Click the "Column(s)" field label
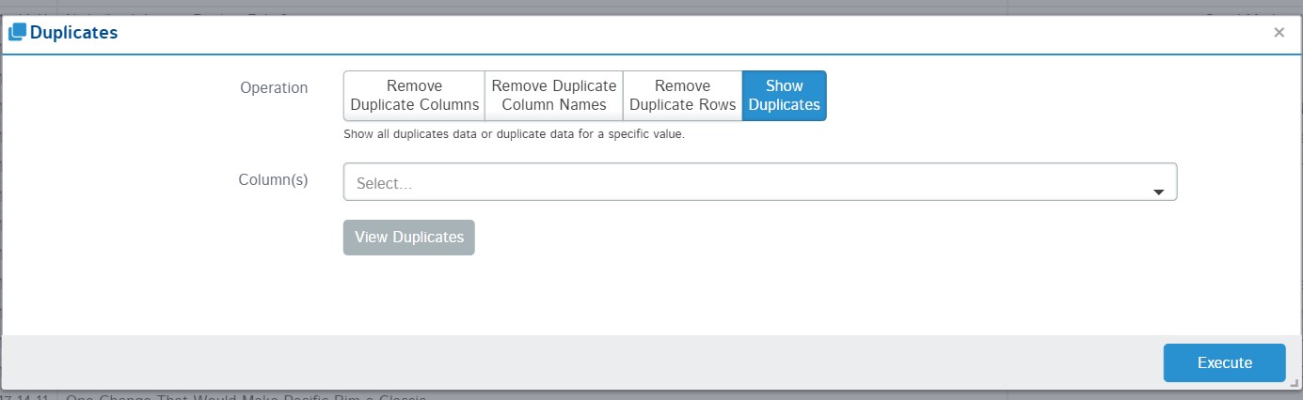This screenshot has height=400, width=1303. [x=274, y=179]
